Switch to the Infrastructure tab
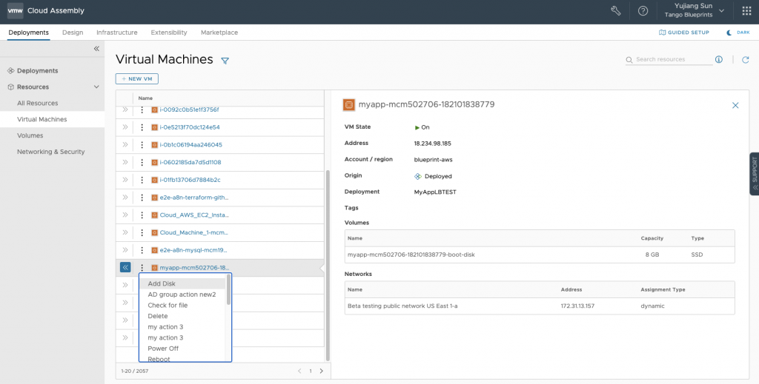The height and width of the screenshot is (384, 759). (x=116, y=33)
